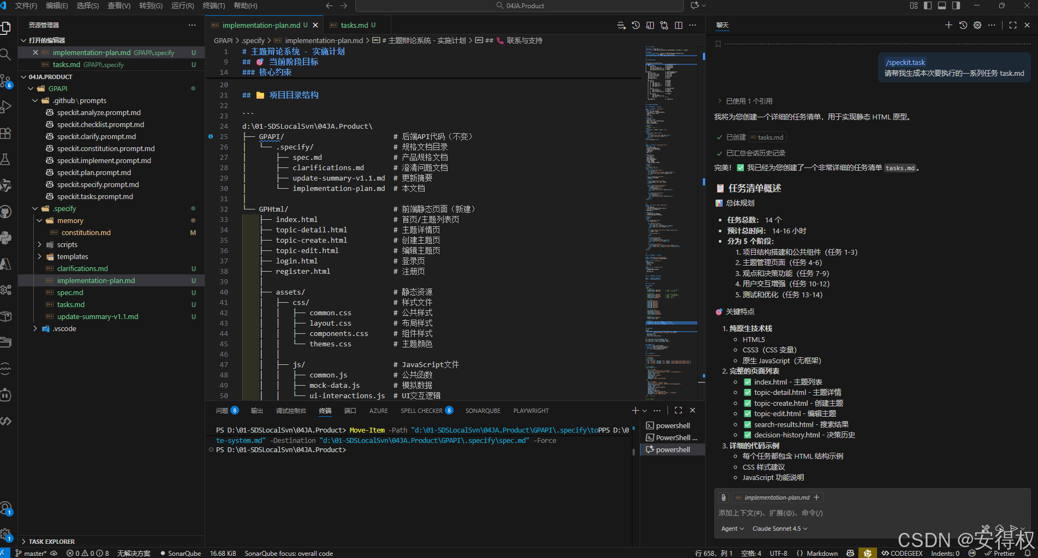The image size is (1038, 558).
Task: Open spec.md in the file tree
Action: tap(70, 292)
